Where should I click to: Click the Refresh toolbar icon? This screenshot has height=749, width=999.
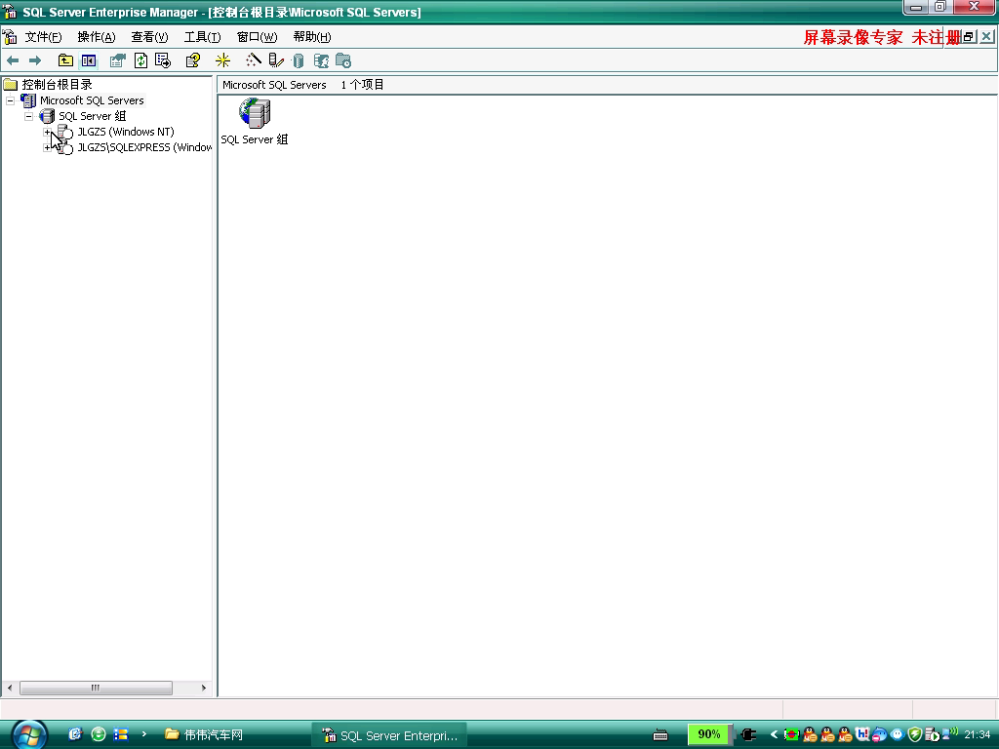(x=140, y=60)
